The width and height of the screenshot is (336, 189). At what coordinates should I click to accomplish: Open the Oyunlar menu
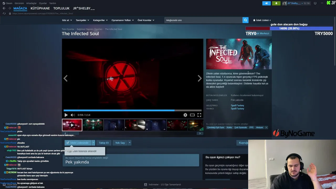coord(43,3)
